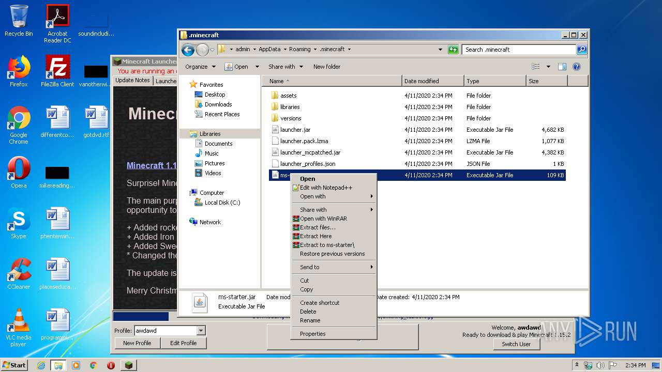Open the Minecraft Profile combo box

pyautogui.click(x=170, y=331)
